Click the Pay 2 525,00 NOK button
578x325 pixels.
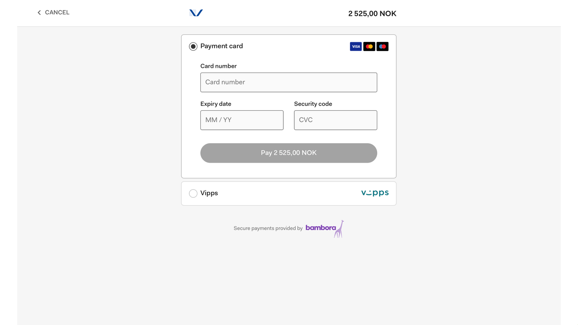click(289, 153)
